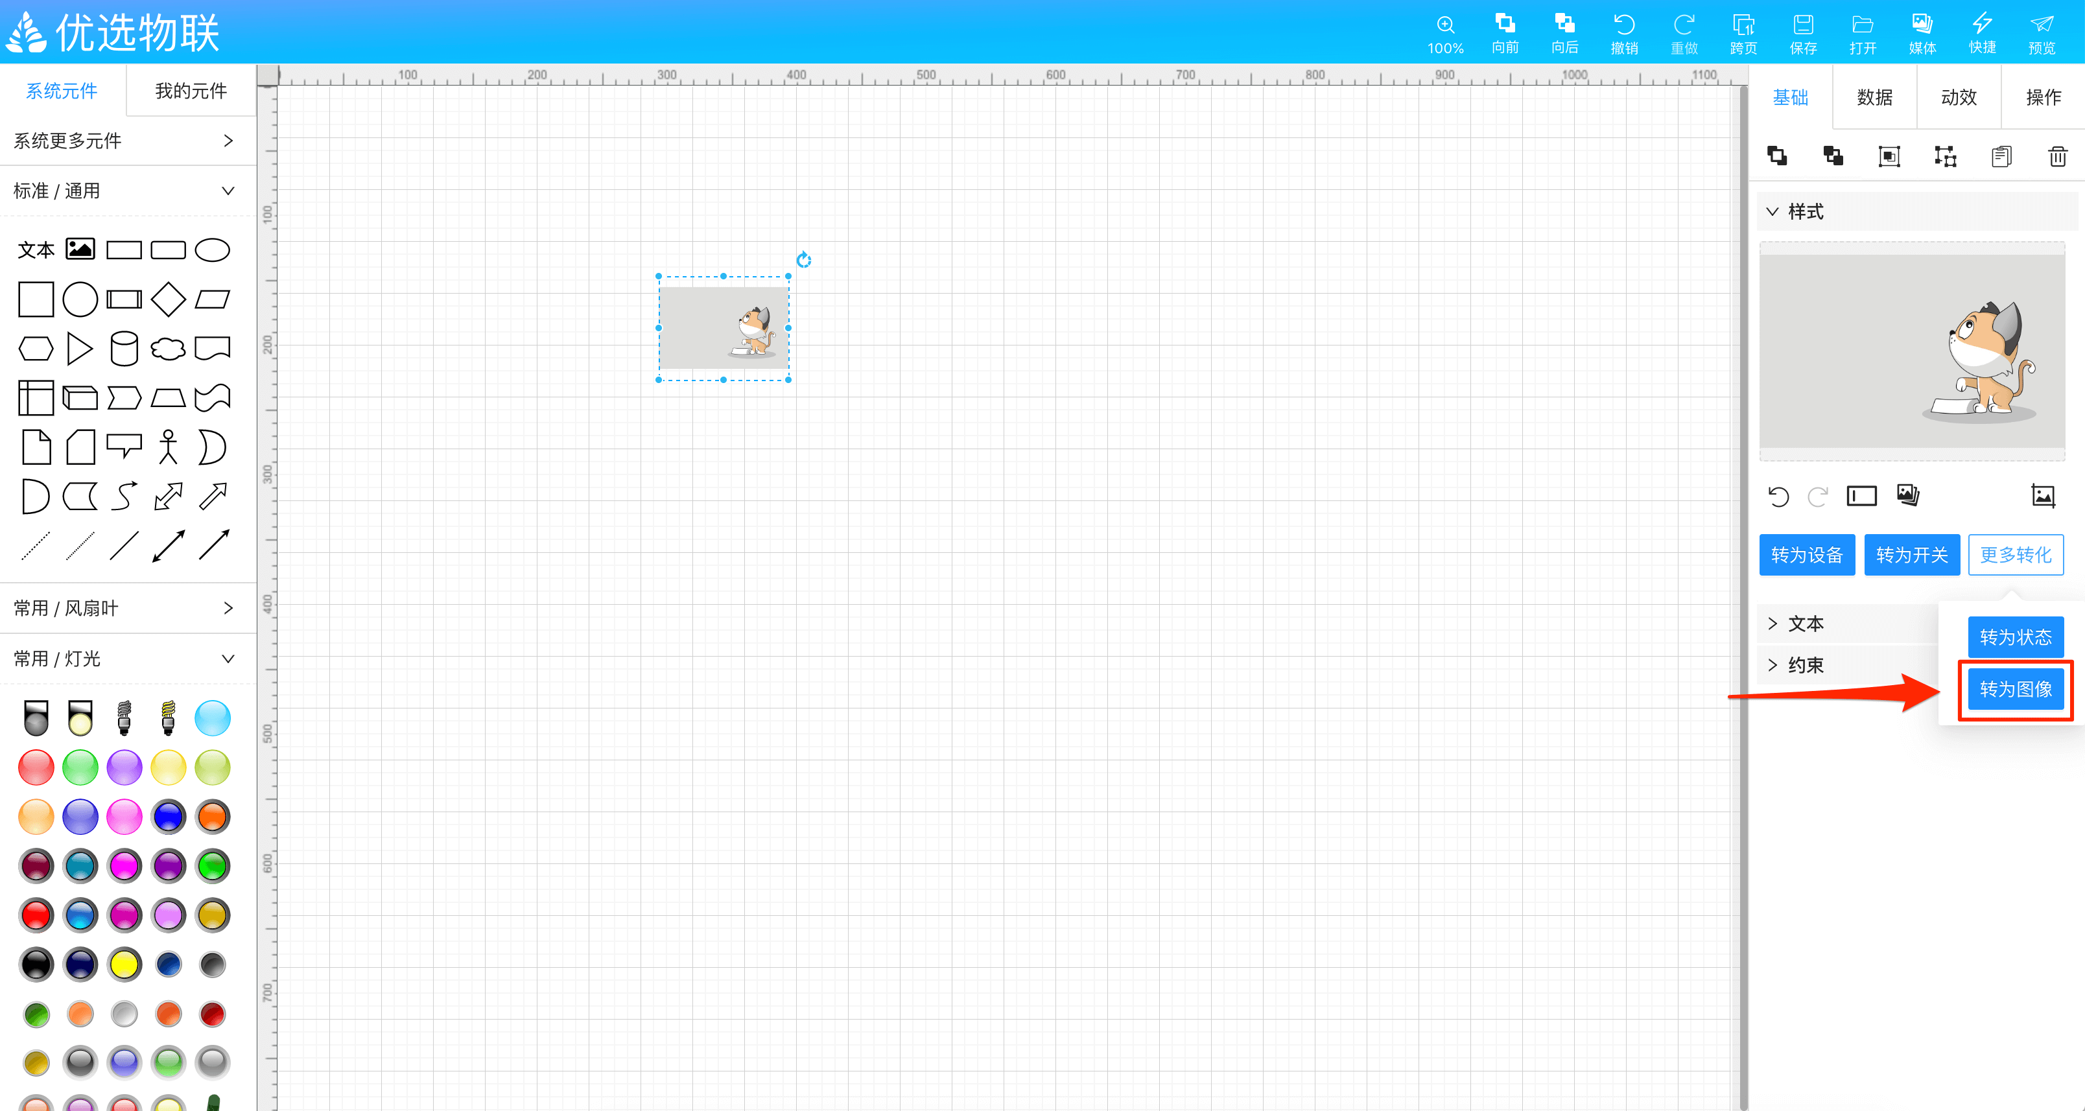Save the project with 保存
Image resolution: width=2085 pixels, height=1111 pixels.
(x=1804, y=34)
